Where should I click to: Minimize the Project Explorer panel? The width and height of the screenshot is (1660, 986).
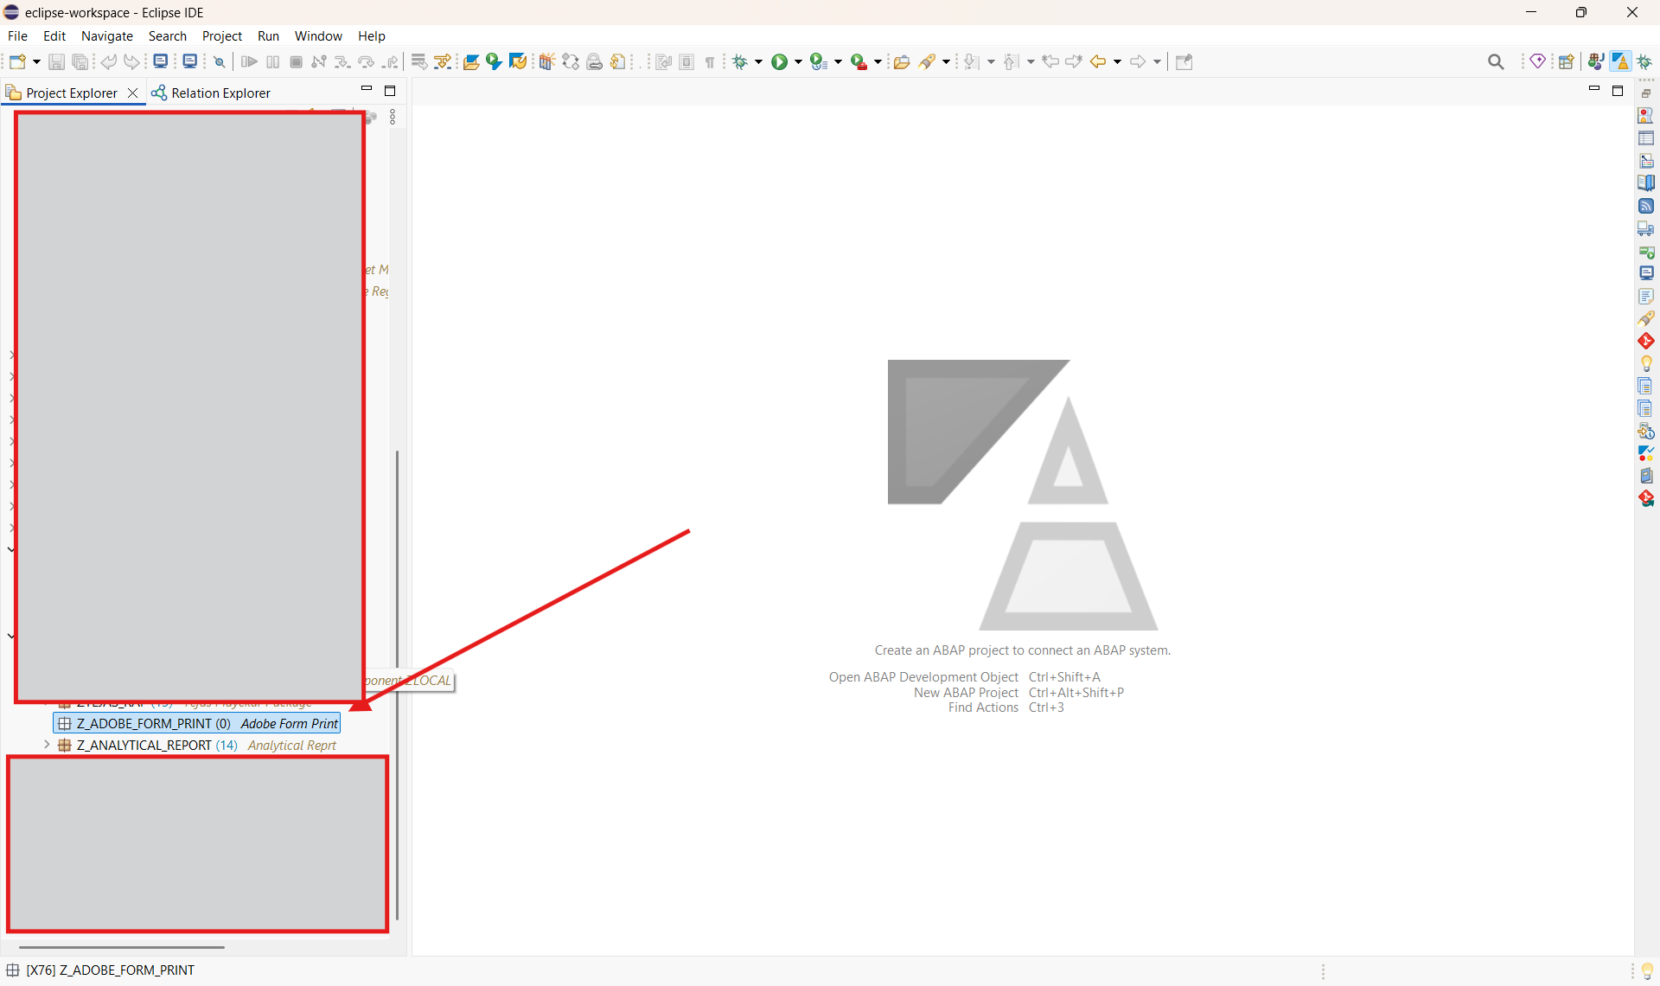point(367,90)
